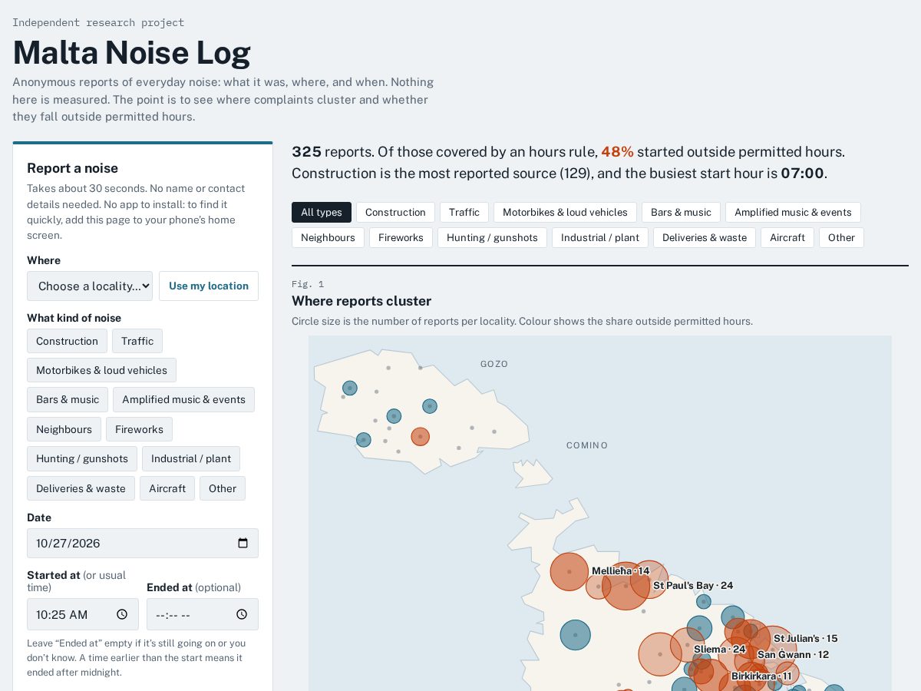Select Motorbikes & loud vehicles in the form

click(101, 370)
